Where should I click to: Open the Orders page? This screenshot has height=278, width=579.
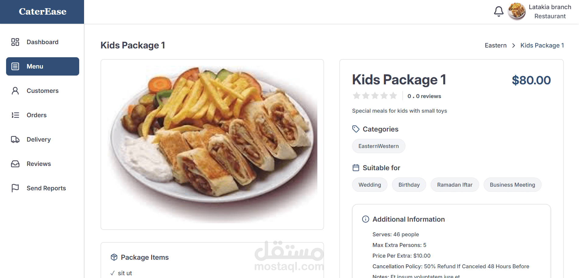pos(37,115)
